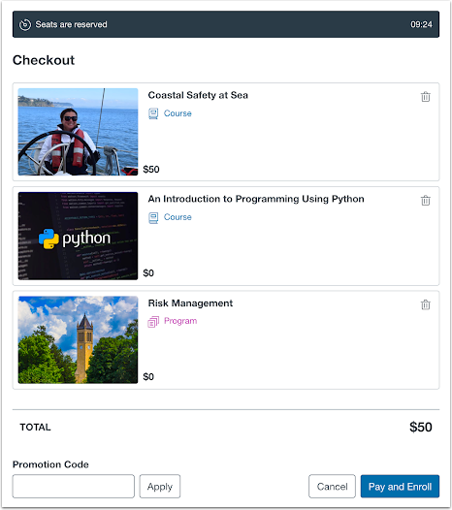Open An Introduction to Programming Using Python title

tap(256, 199)
